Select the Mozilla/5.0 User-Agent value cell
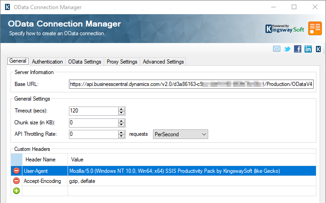This screenshot has width=326, height=203. click(x=192, y=171)
